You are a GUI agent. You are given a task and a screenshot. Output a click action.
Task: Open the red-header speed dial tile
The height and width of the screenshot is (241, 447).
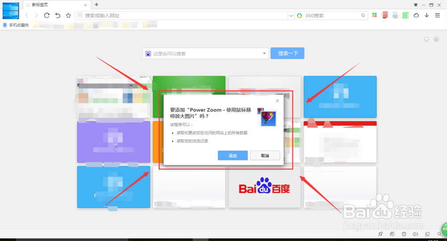(x=340, y=142)
